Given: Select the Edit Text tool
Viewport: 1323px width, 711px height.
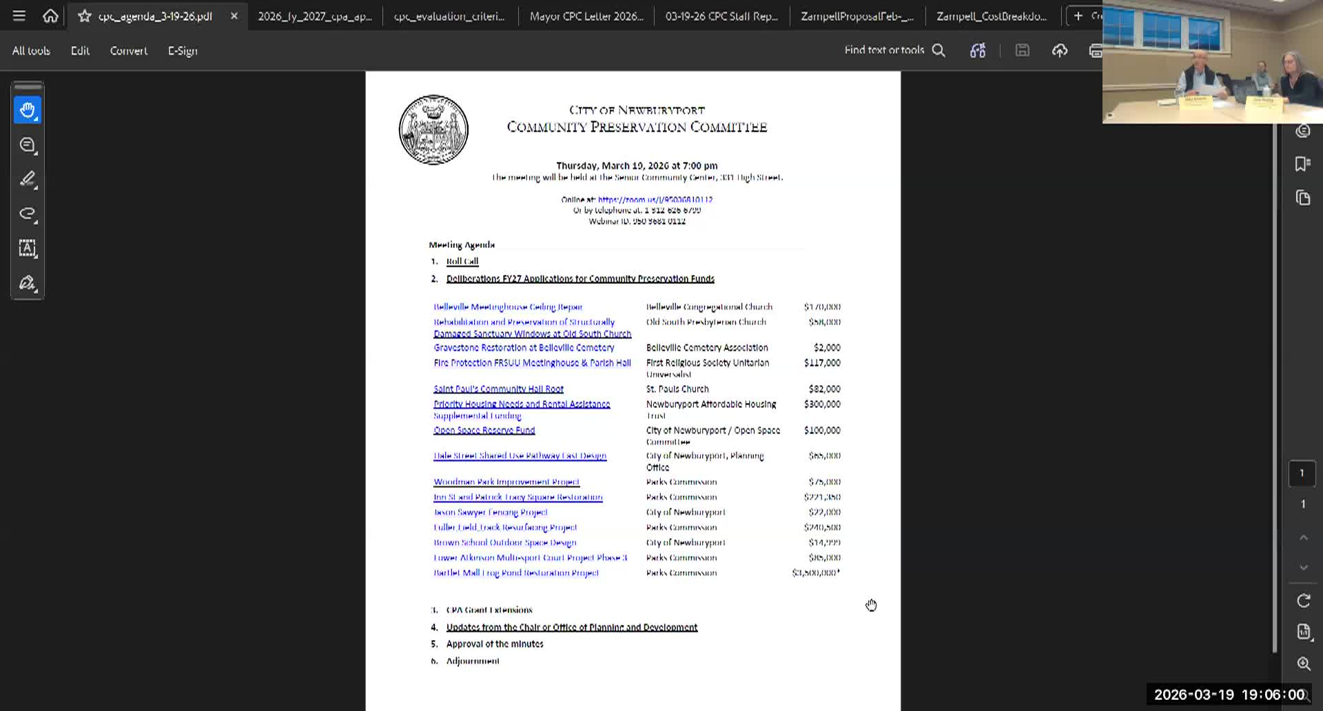Looking at the screenshot, I should 28,249.
